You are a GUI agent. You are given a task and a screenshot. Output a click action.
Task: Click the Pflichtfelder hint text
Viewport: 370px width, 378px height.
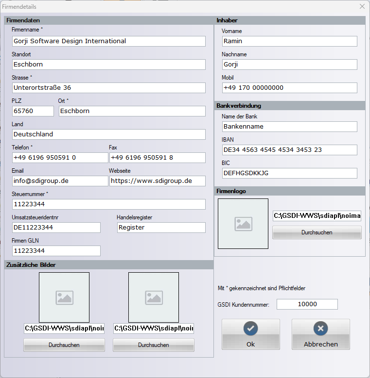coord(262,288)
